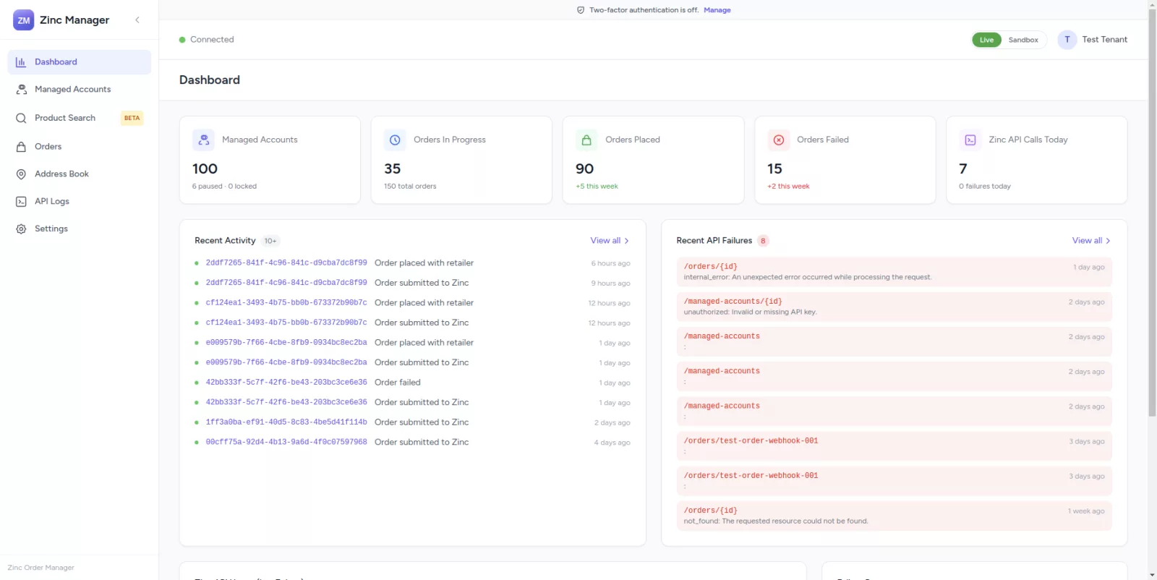The height and width of the screenshot is (580, 1157).
Task: Click the 100 managed accounts value
Action: (x=205, y=169)
